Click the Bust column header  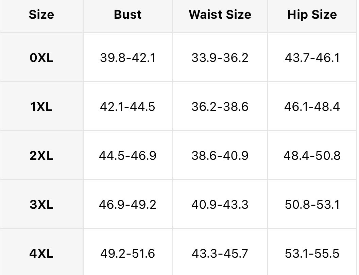click(127, 15)
